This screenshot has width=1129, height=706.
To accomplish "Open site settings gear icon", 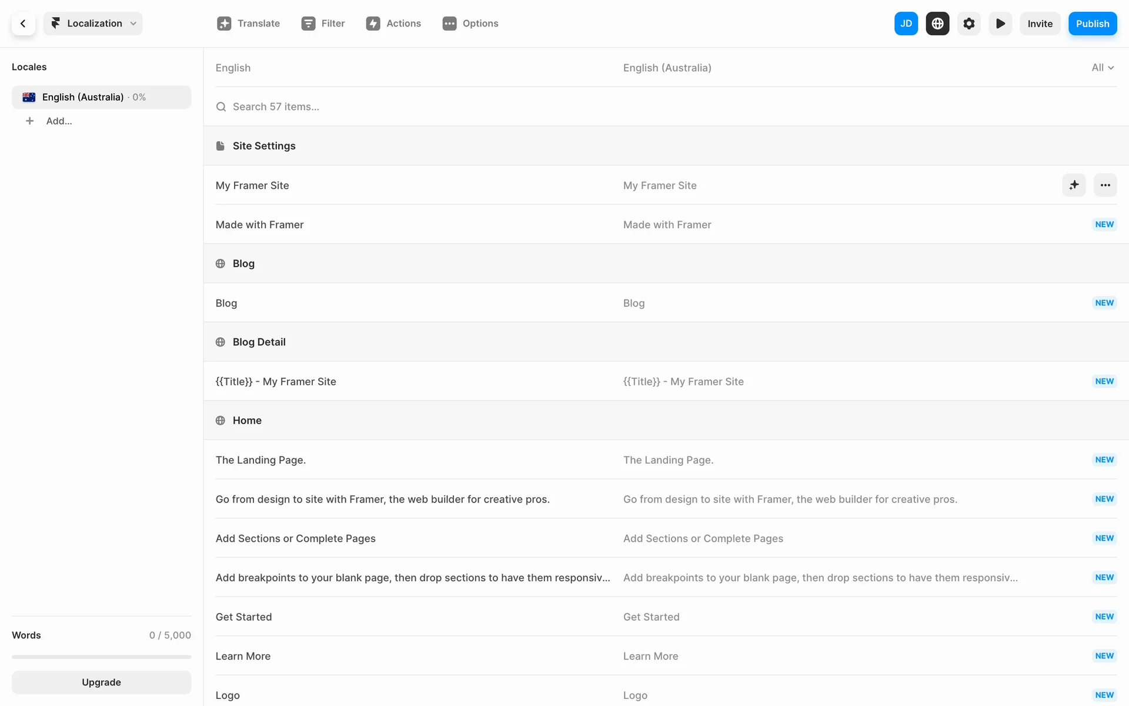I will click(x=968, y=24).
